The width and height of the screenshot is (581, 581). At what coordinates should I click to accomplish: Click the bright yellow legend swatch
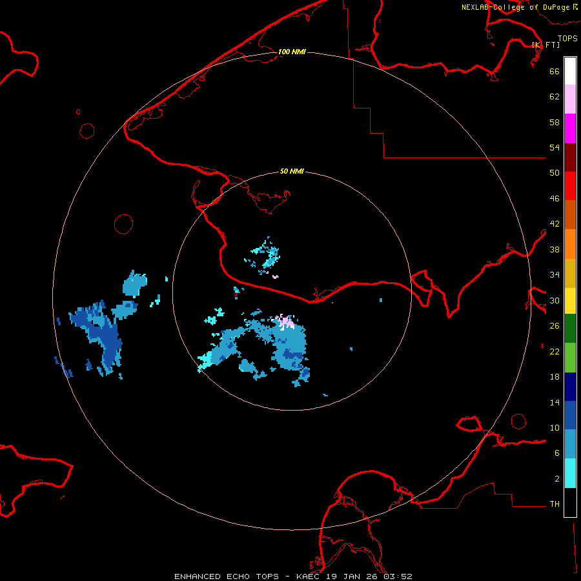570,301
